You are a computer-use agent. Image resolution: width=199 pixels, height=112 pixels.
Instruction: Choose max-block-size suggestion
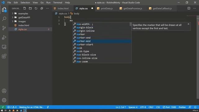point(102,55)
